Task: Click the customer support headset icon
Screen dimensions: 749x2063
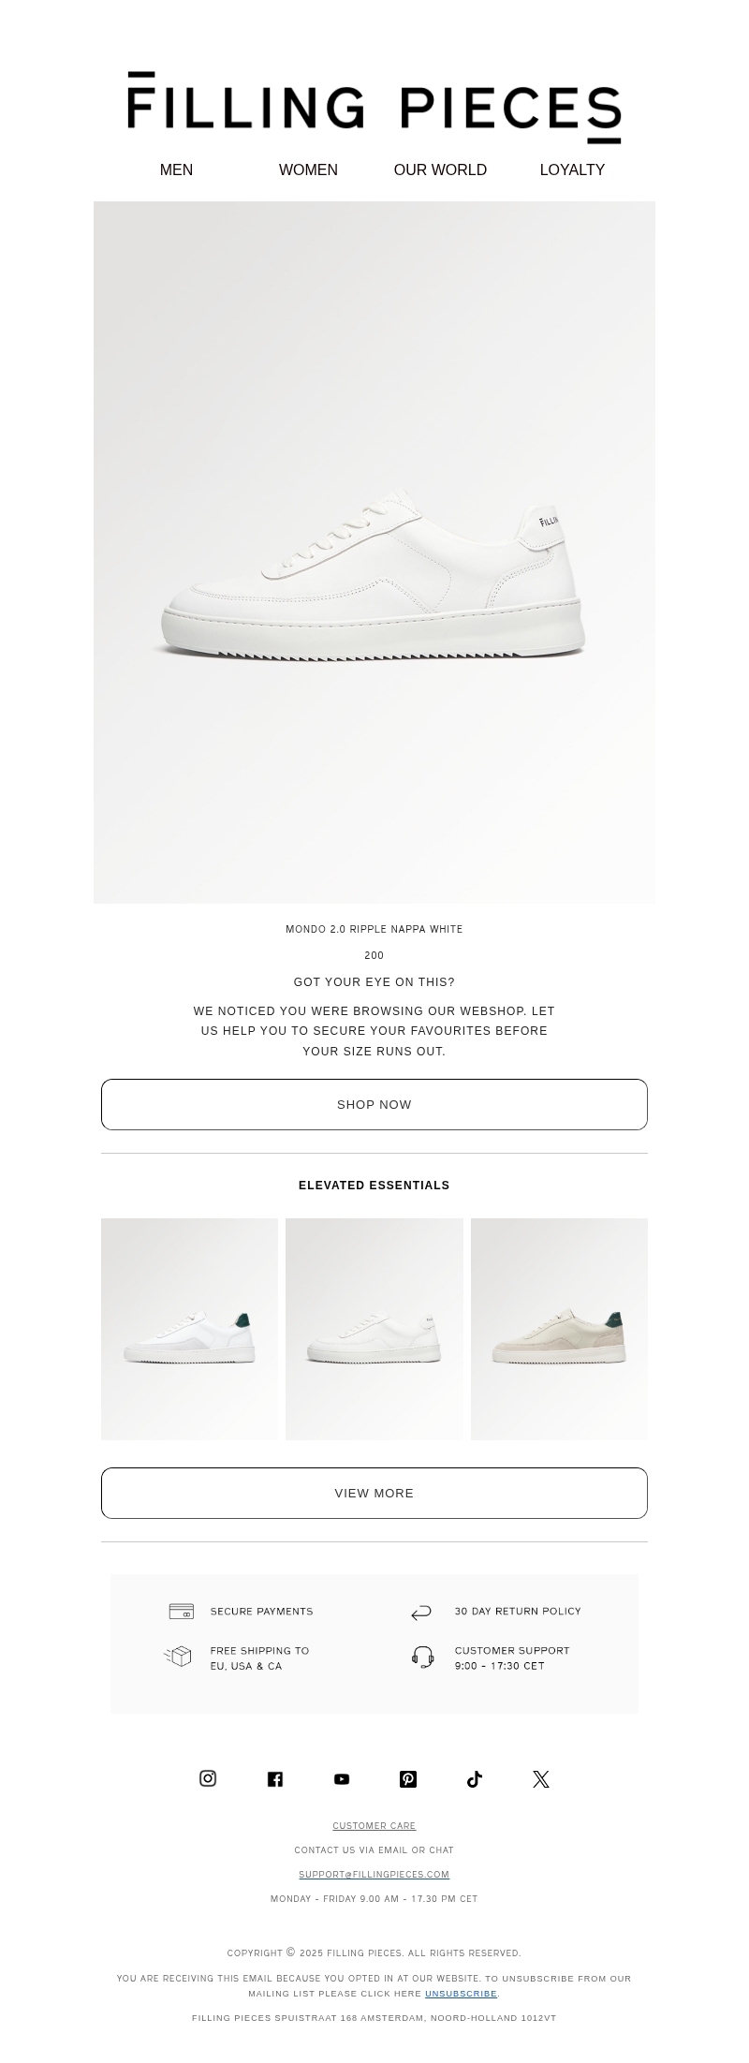Action: click(422, 1658)
